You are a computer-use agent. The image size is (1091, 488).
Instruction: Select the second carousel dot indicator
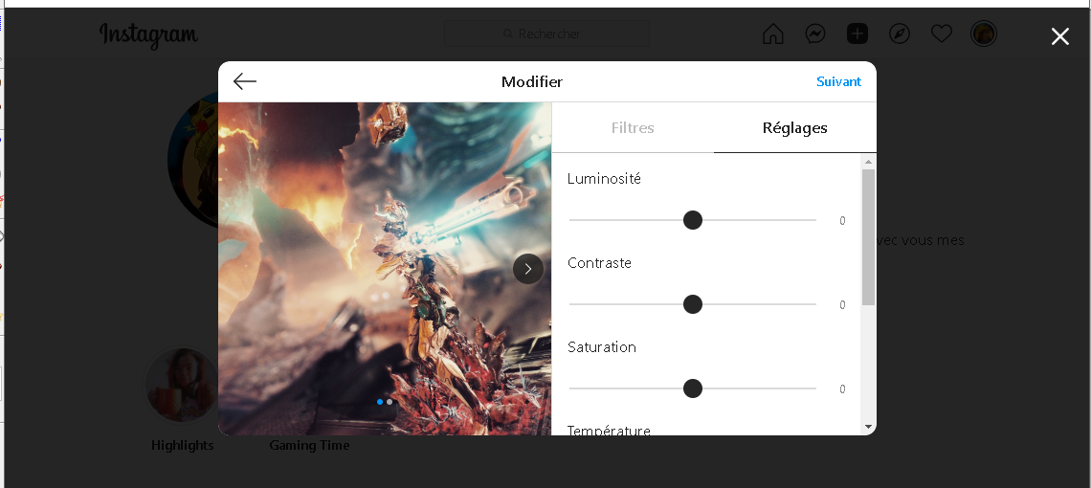coord(390,402)
